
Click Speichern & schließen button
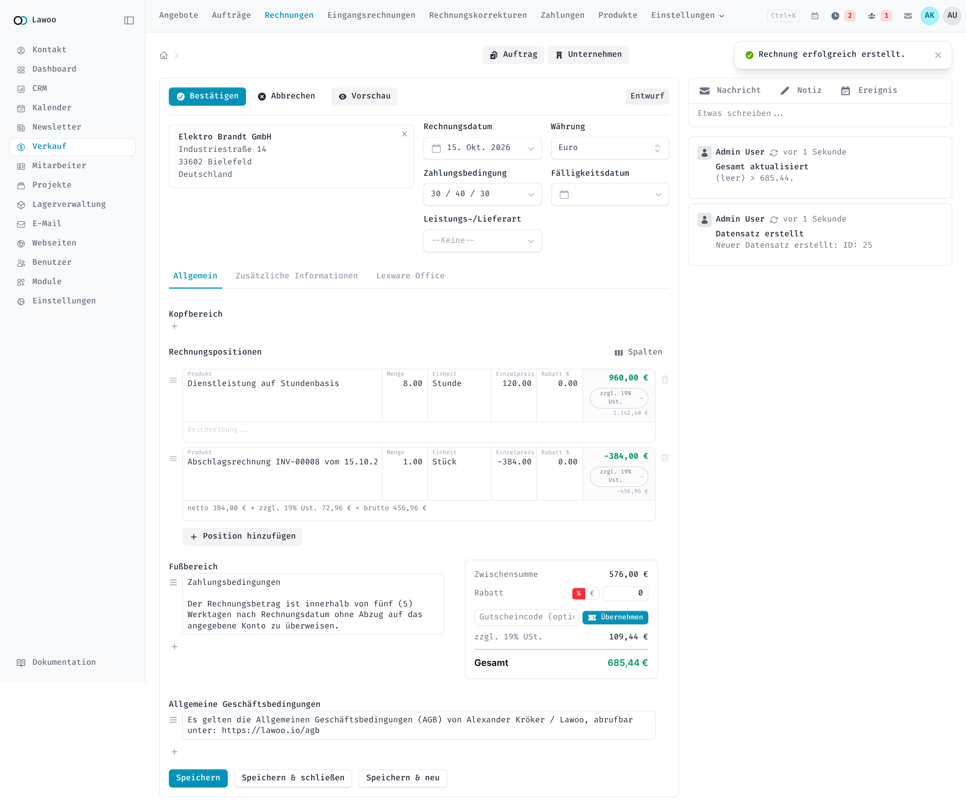(293, 778)
